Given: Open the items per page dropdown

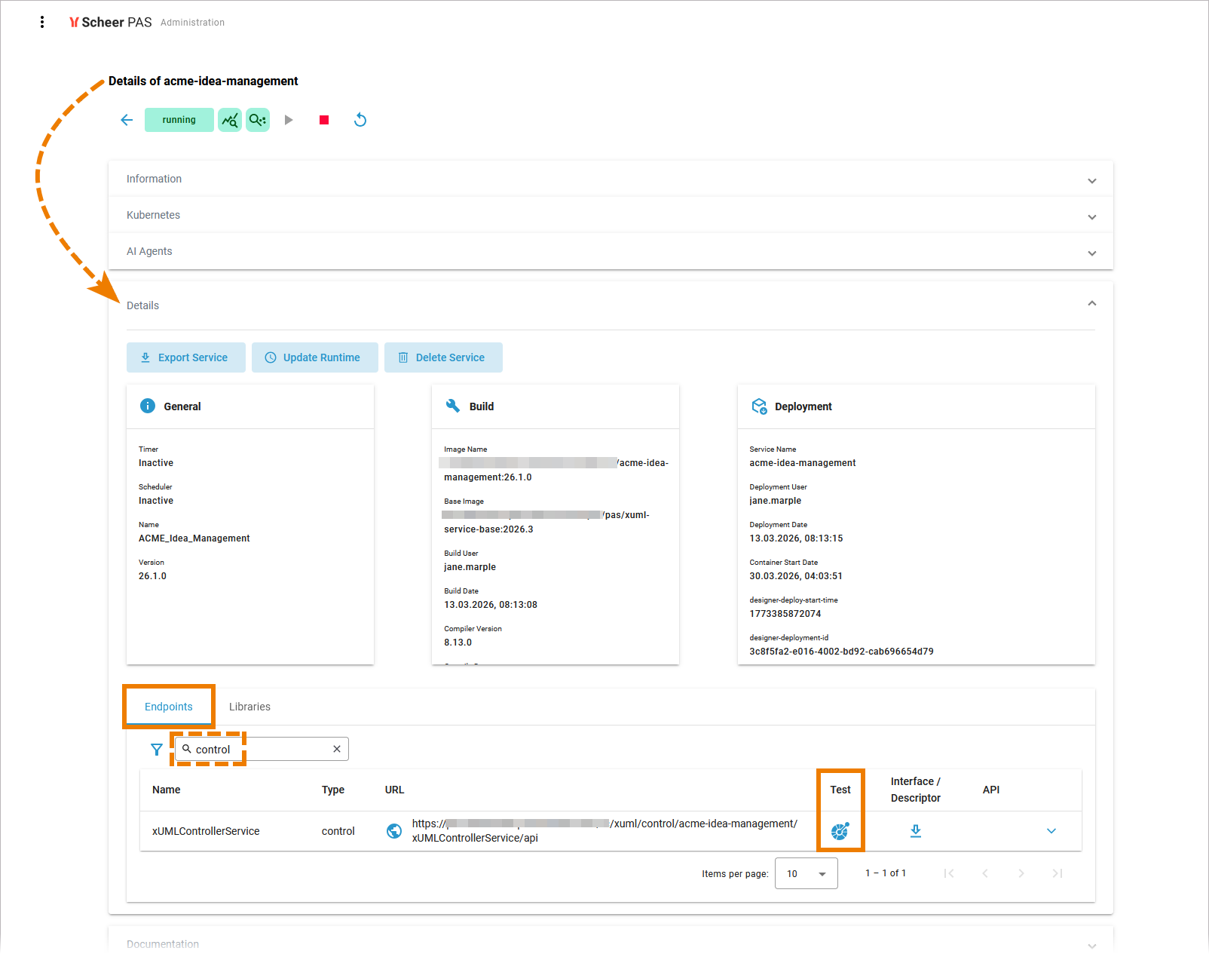Looking at the screenshot, I should 807,873.
